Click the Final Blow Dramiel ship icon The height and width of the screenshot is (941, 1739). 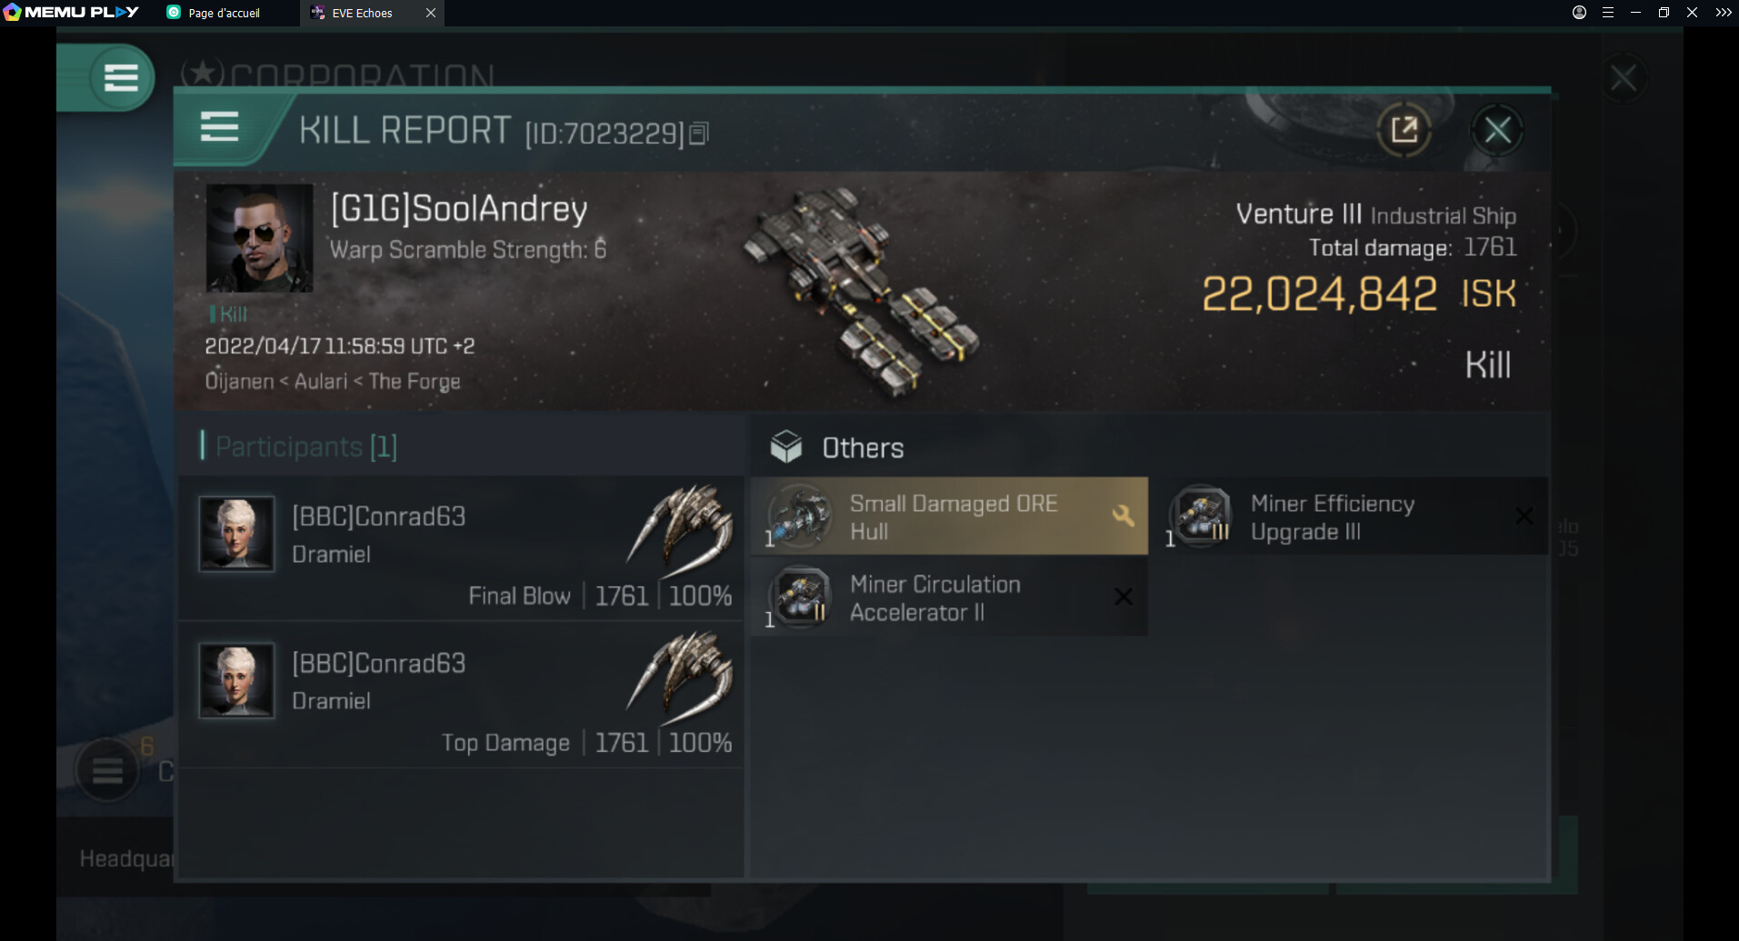[680, 530]
